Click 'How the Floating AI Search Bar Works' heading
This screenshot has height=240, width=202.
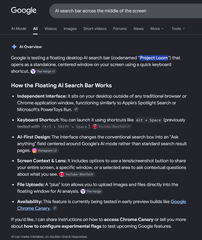(62, 85)
